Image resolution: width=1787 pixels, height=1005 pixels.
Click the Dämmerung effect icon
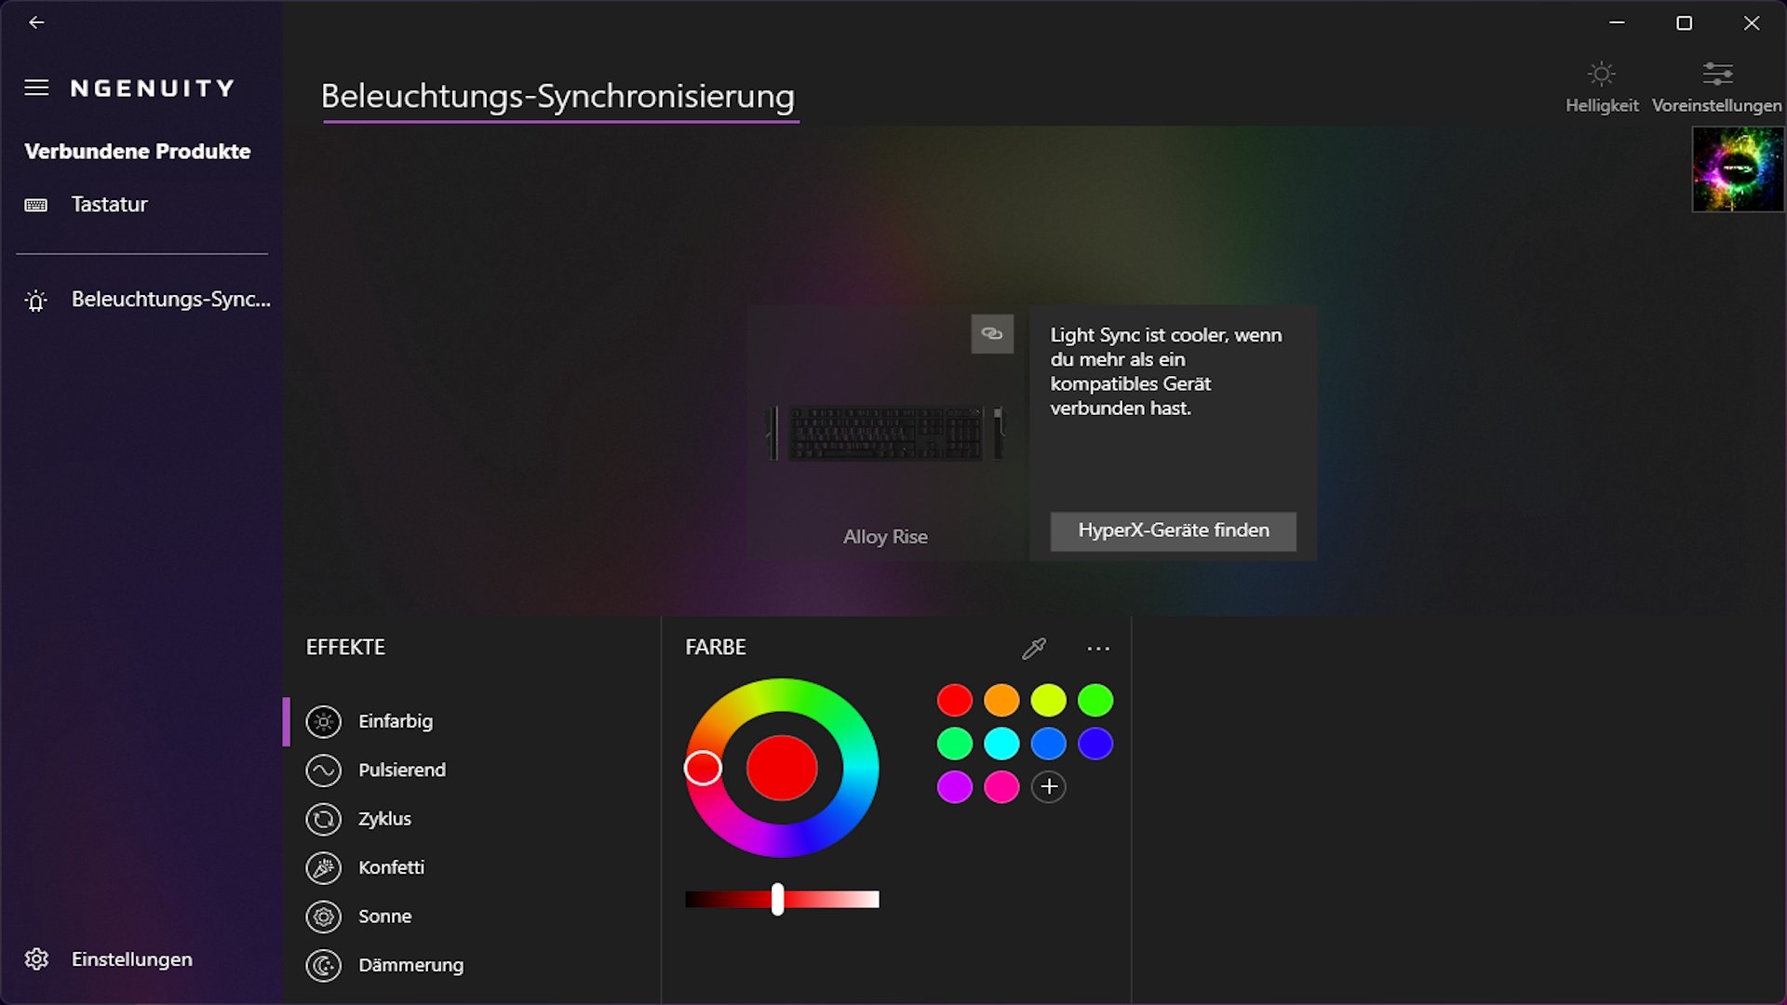tap(324, 966)
